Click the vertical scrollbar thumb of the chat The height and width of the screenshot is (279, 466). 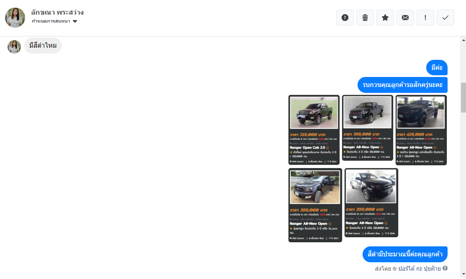(463, 97)
